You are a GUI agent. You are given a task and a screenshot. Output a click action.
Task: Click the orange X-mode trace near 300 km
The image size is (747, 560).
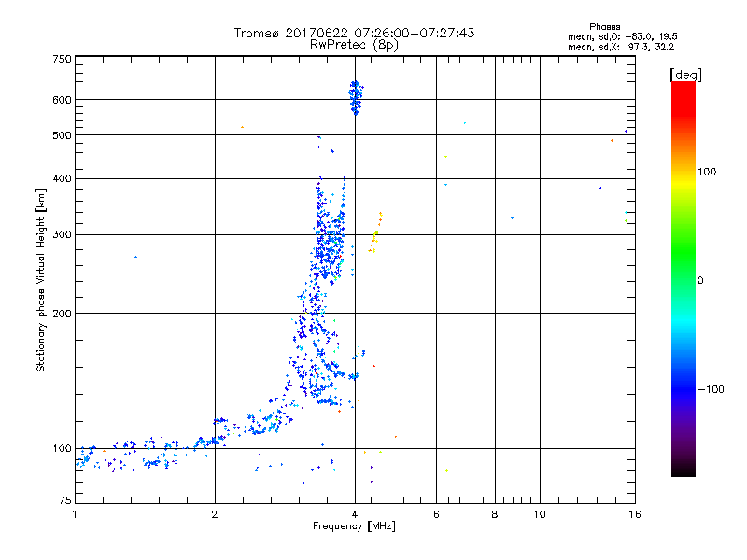pos(375,232)
